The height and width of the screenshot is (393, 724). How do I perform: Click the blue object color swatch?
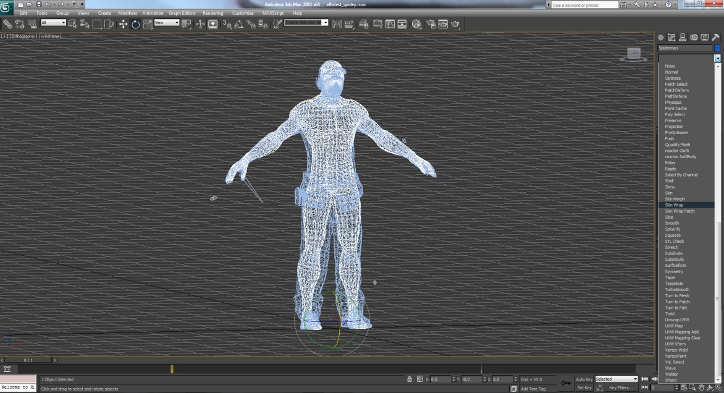tap(717, 48)
